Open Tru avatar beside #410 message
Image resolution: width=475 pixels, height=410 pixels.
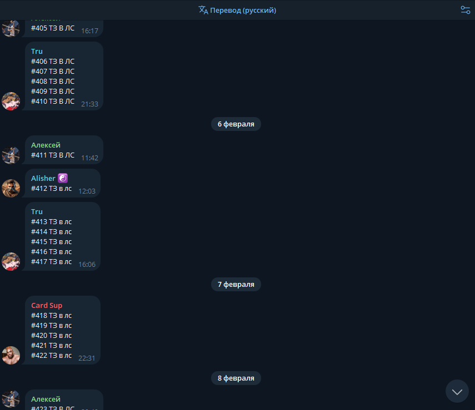[11, 101]
